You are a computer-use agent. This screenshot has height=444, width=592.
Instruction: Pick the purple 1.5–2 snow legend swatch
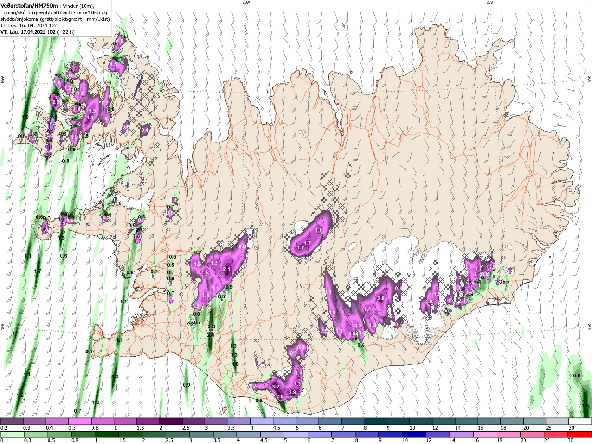(x=148, y=421)
